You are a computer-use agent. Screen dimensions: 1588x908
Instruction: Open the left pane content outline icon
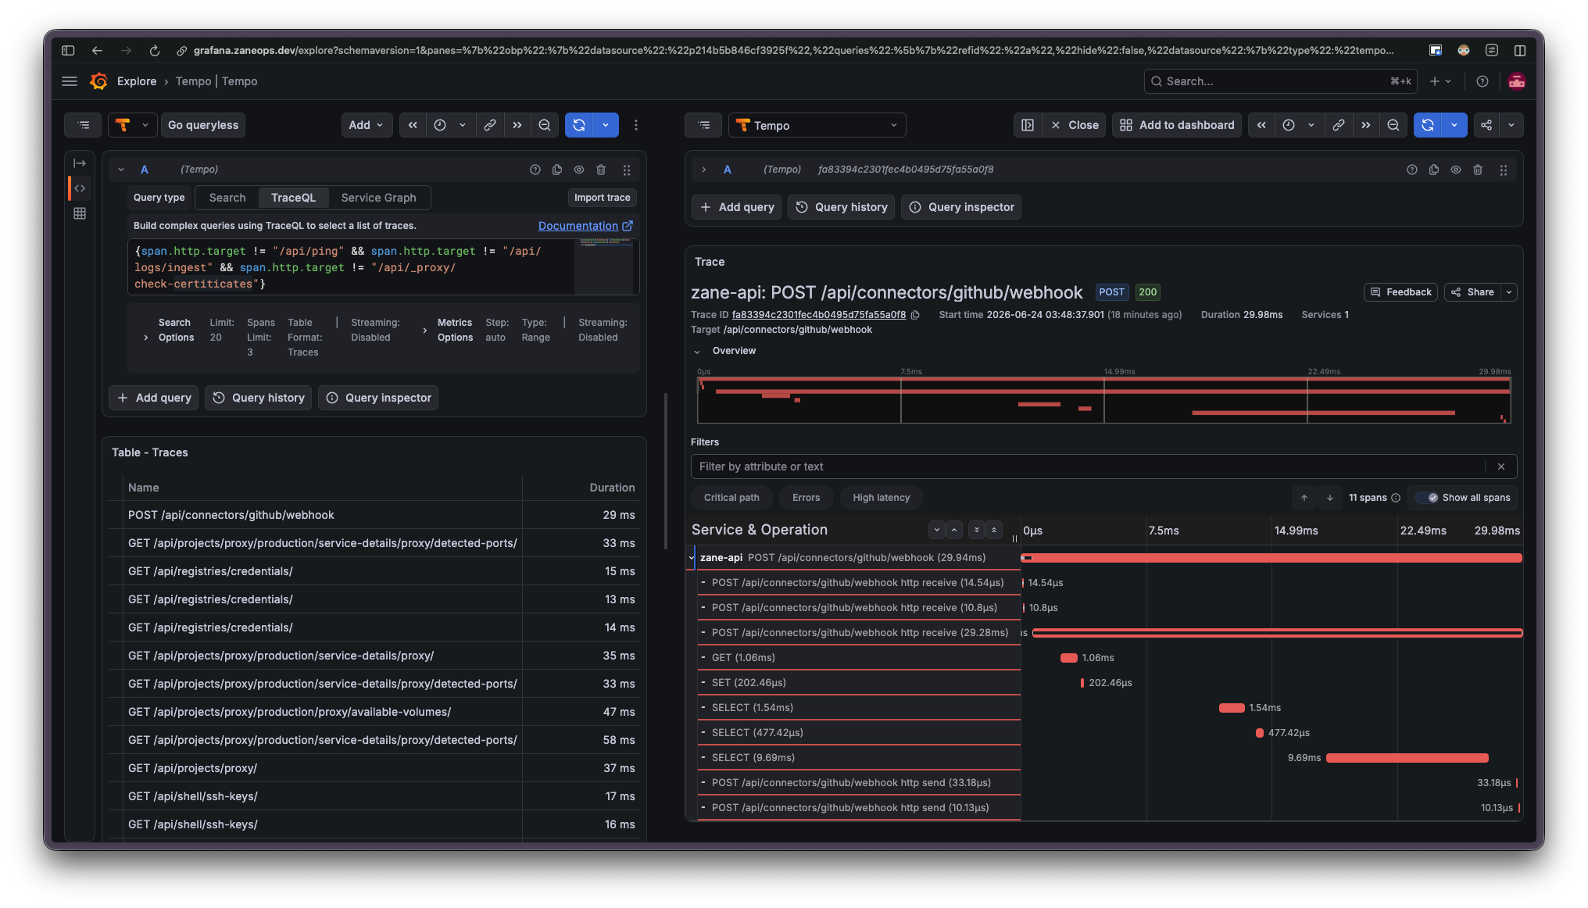coord(84,125)
